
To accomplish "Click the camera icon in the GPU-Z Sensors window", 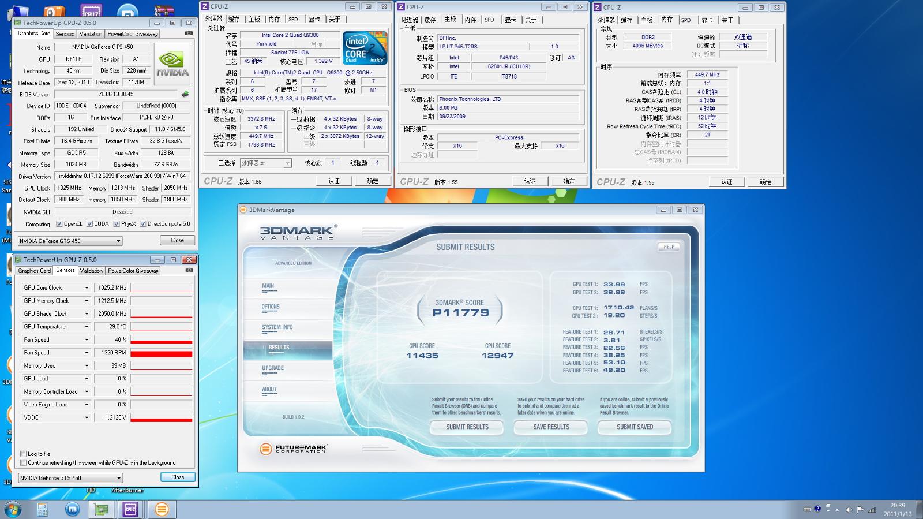I will (189, 270).
